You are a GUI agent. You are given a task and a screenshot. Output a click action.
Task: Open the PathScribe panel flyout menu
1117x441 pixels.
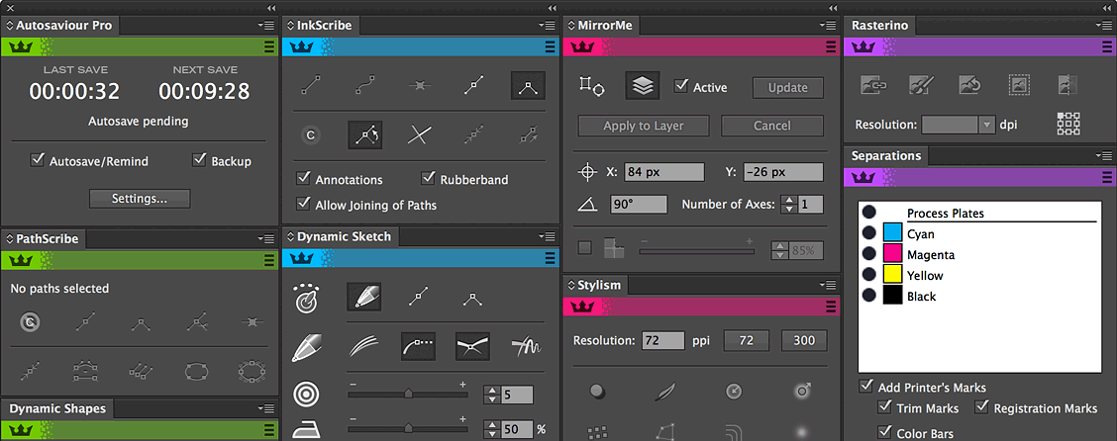(266, 239)
